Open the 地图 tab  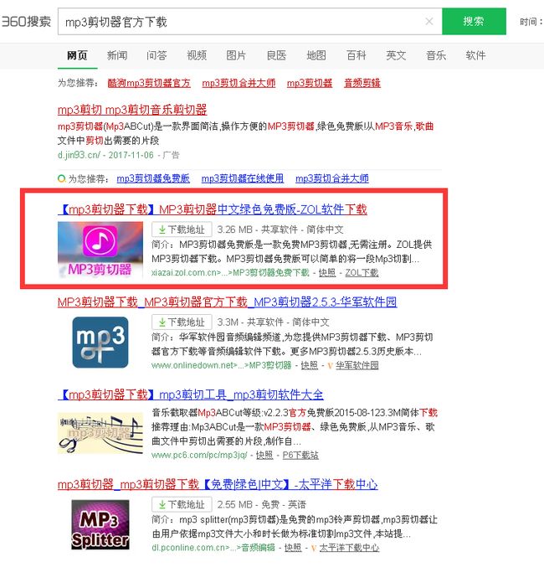316,55
